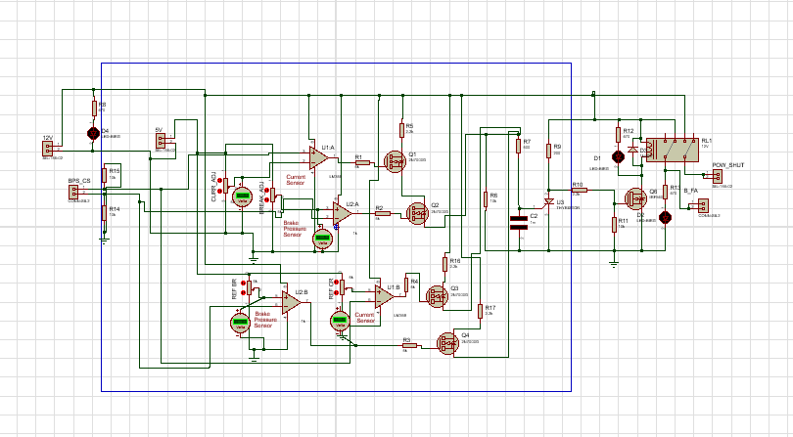The width and height of the screenshot is (793, 437).
Task: Select the POW_SHUT connector
Action: tap(718, 176)
